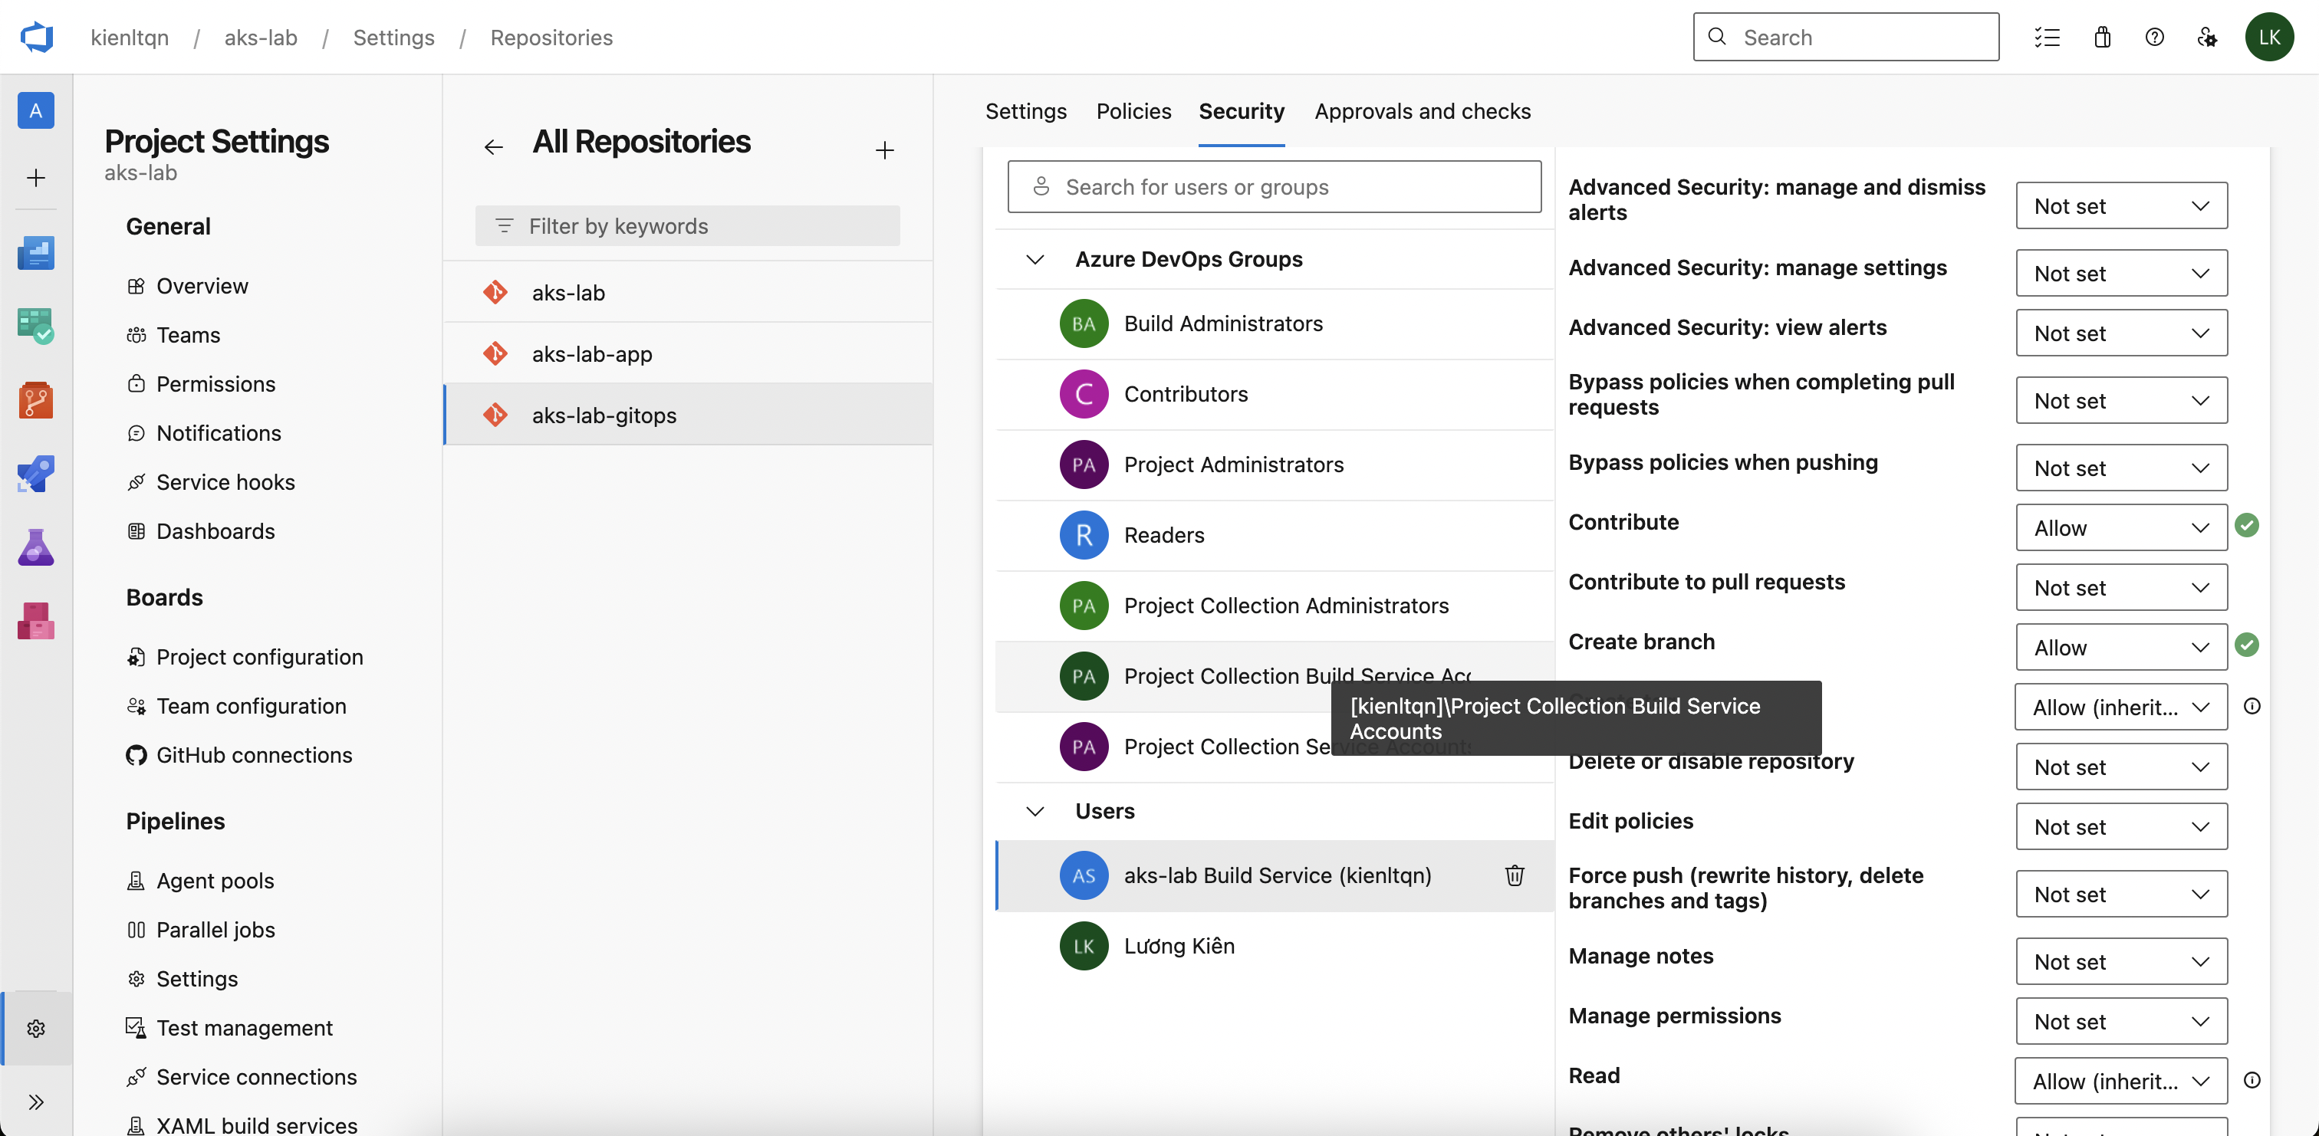Open the Create branch permission dropdown
This screenshot has width=2319, height=1136.
pyautogui.click(x=2121, y=647)
